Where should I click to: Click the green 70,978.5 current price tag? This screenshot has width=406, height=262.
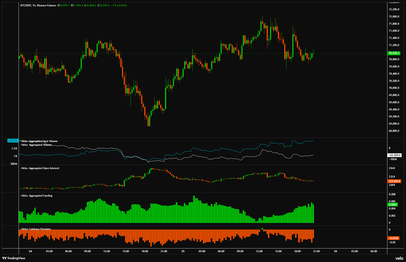(x=394, y=53)
